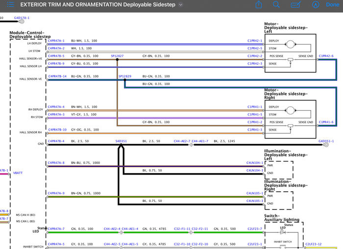Tap Switch-Auxiliary lighting heading
343x249 pixels.
tap(282, 218)
